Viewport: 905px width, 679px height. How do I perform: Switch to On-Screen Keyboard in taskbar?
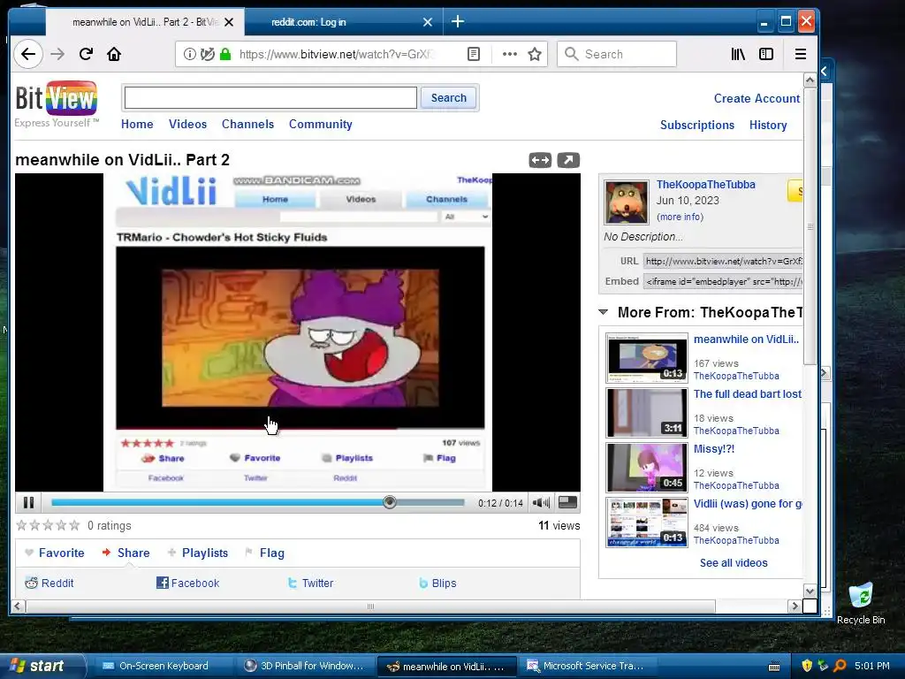[164, 666]
